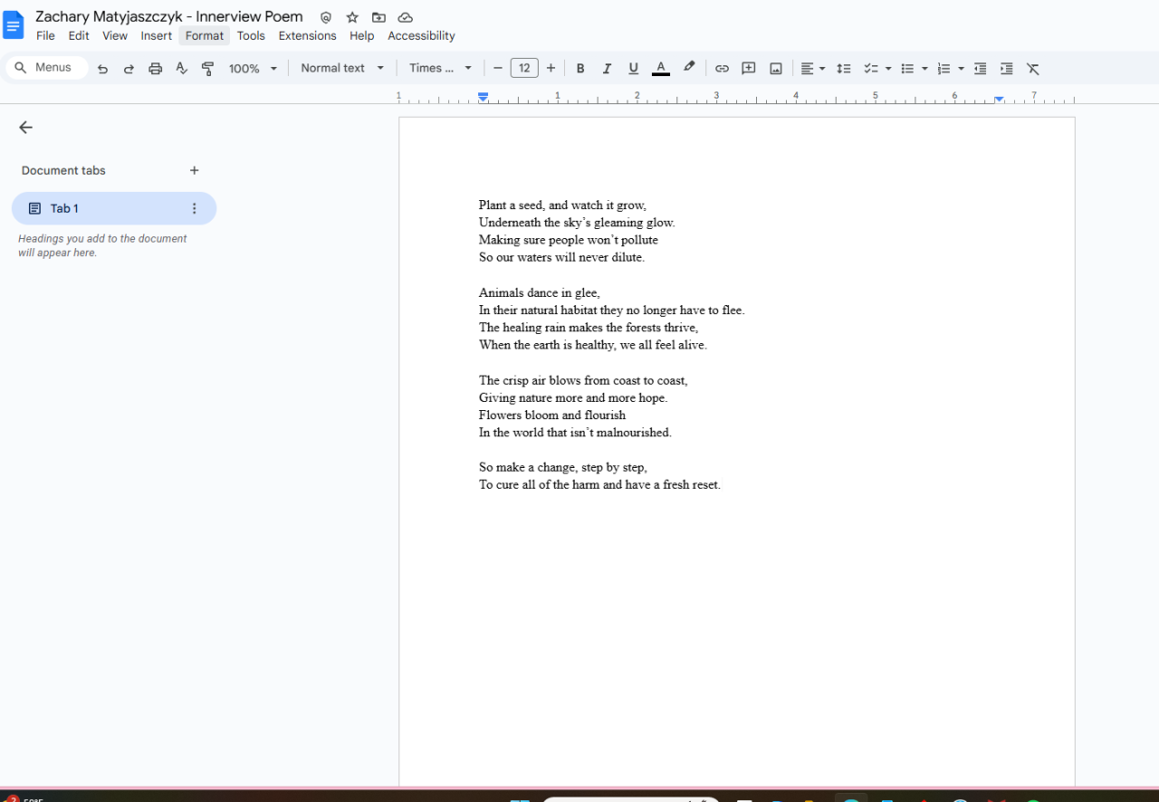Click the right indent marker on the ruler
The image size is (1159, 802).
pyautogui.click(x=999, y=99)
